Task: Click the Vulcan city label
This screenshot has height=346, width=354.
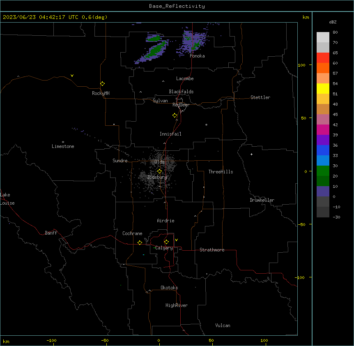Action: (x=223, y=325)
